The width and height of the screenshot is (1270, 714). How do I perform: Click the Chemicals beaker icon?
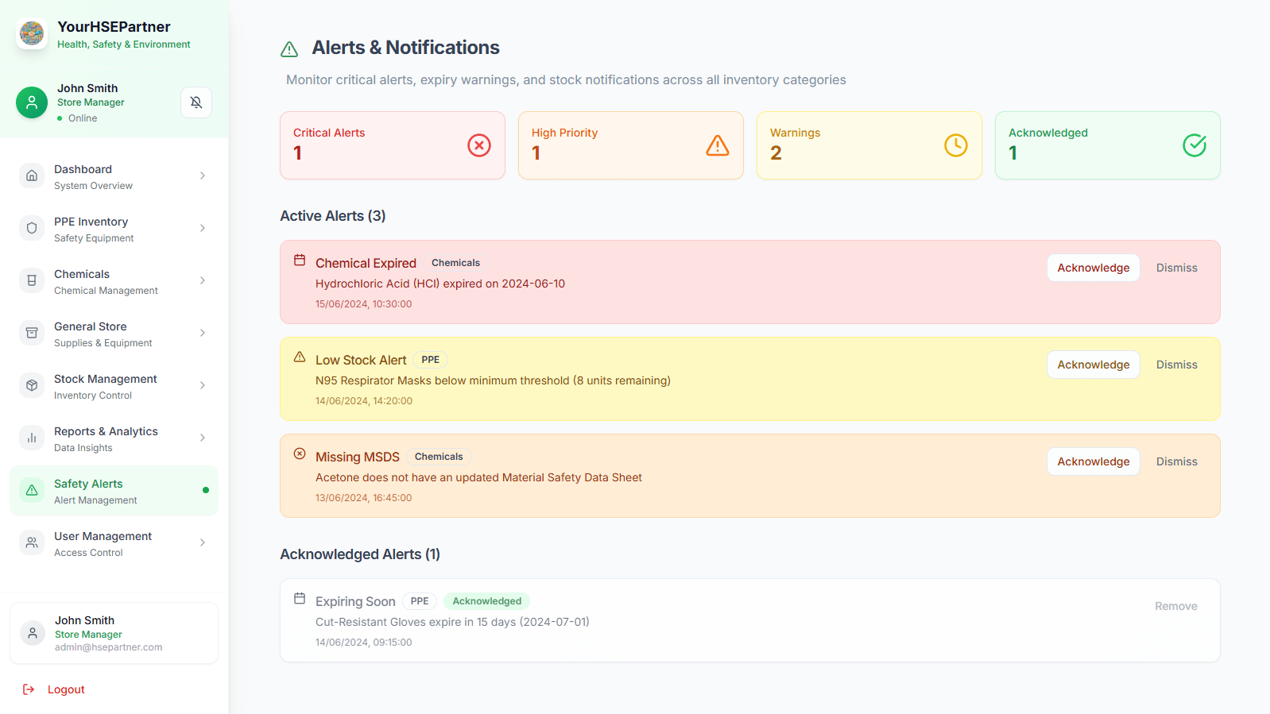tap(32, 280)
